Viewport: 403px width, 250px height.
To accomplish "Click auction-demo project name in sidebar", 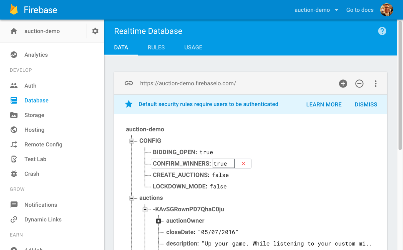I will pyautogui.click(x=42, y=31).
